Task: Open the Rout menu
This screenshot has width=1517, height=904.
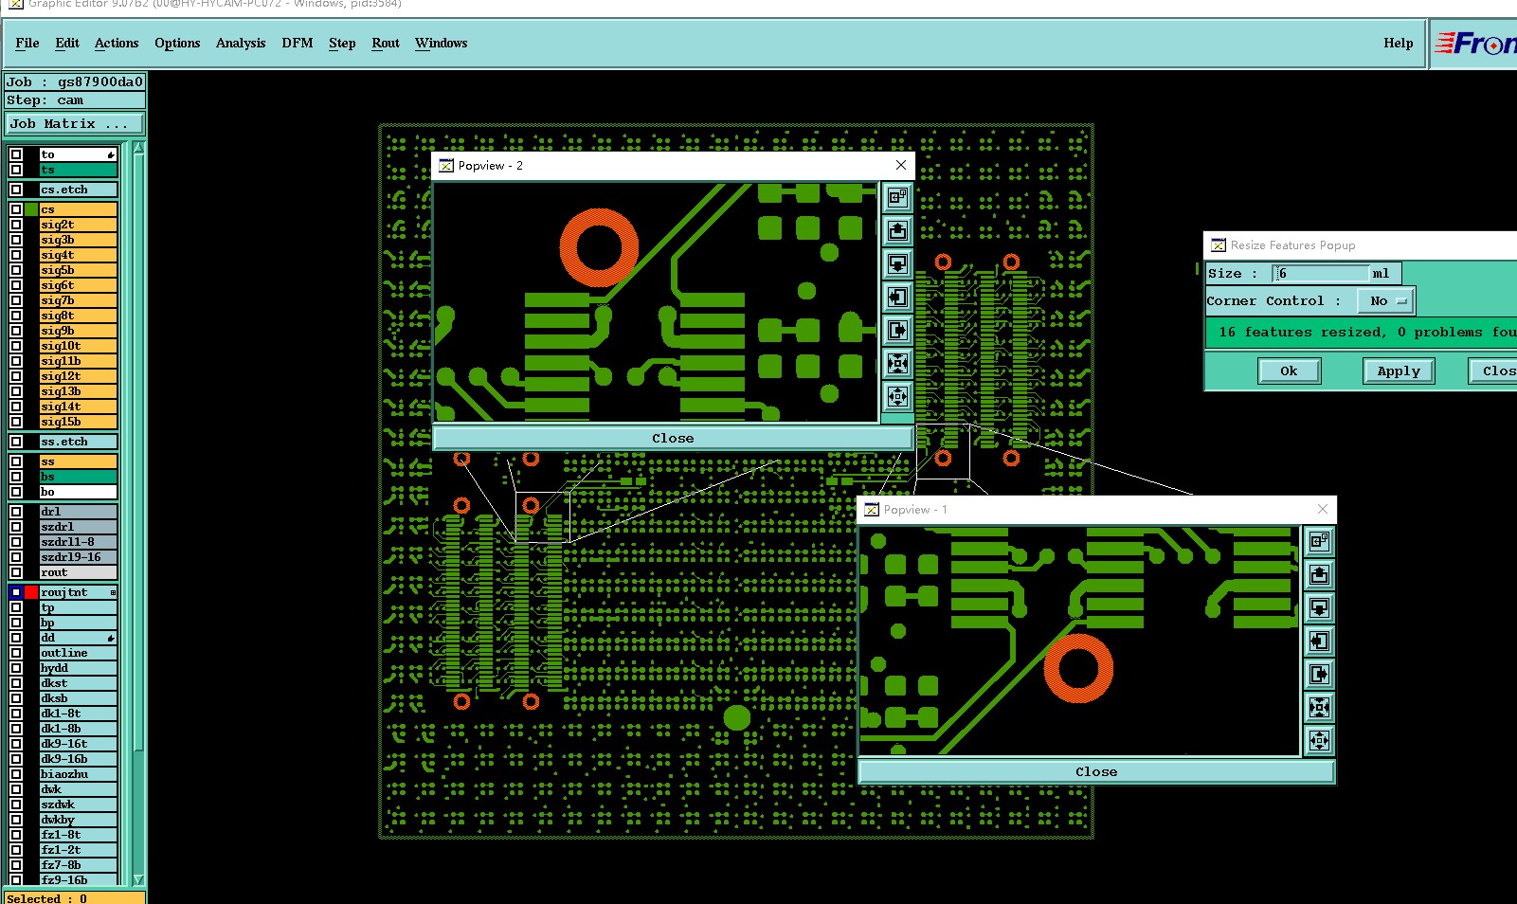Action: pyautogui.click(x=386, y=44)
